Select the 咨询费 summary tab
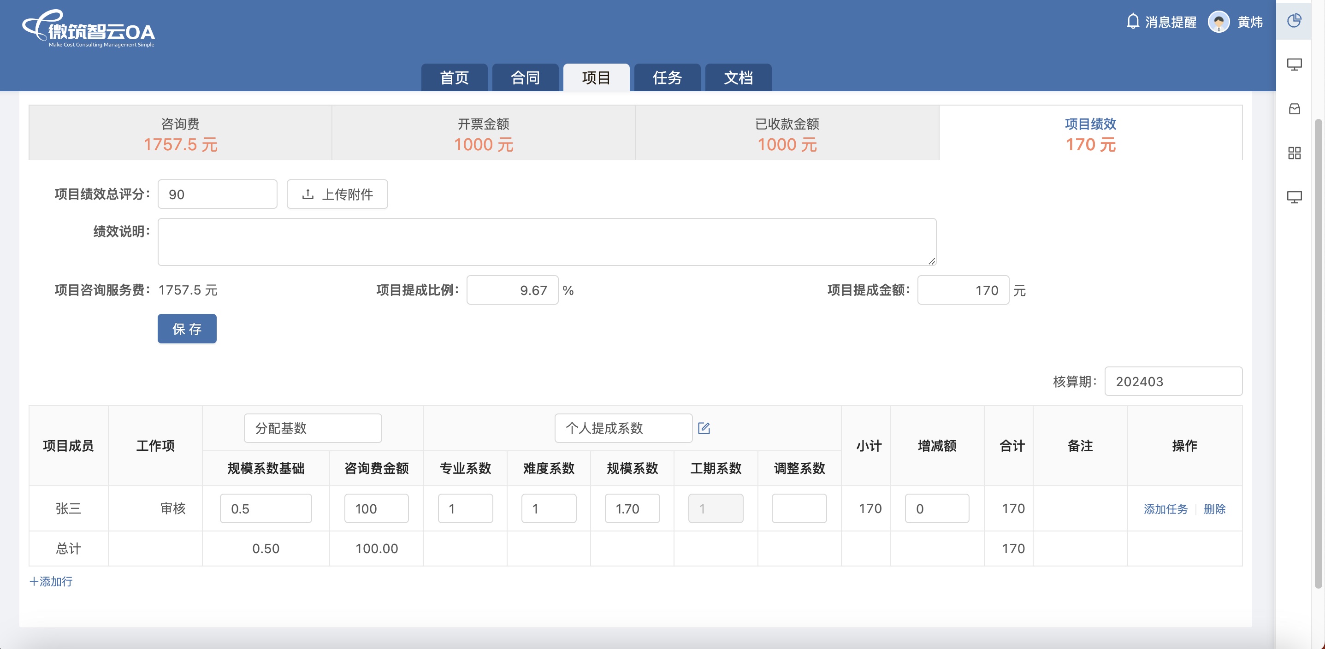Viewport: 1325px width, 649px height. coord(180,133)
